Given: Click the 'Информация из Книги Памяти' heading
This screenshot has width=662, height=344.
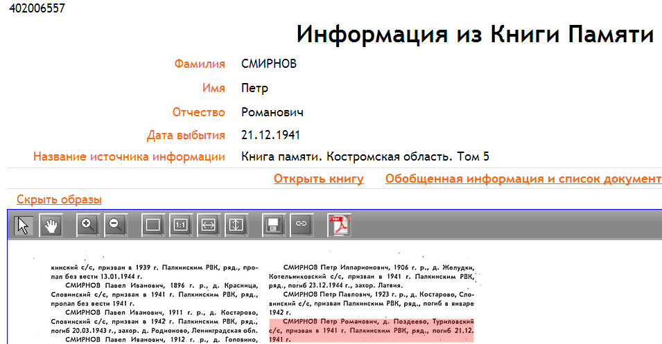Looking at the screenshot, I should (475, 34).
